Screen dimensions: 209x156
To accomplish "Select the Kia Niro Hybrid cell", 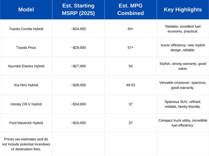I will coord(26,85).
